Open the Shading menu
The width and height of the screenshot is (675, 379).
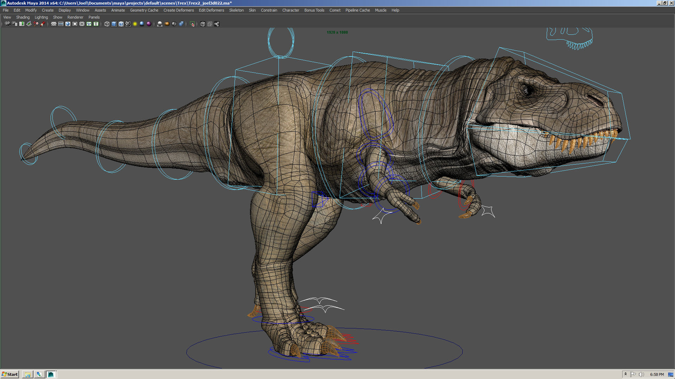(23, 17)
